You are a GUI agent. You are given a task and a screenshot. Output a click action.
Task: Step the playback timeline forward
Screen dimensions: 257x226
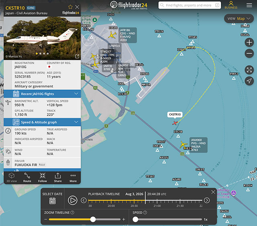(207, 200)
